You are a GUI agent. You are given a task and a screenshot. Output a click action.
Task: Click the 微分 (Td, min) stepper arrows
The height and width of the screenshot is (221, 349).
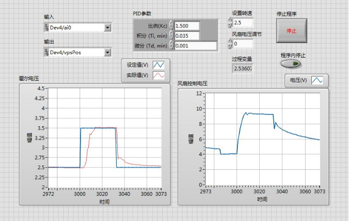tap(171, 46)
